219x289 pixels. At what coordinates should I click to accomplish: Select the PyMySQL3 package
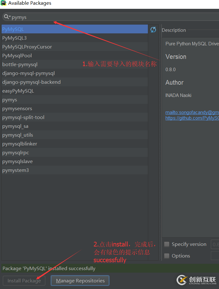75,38
